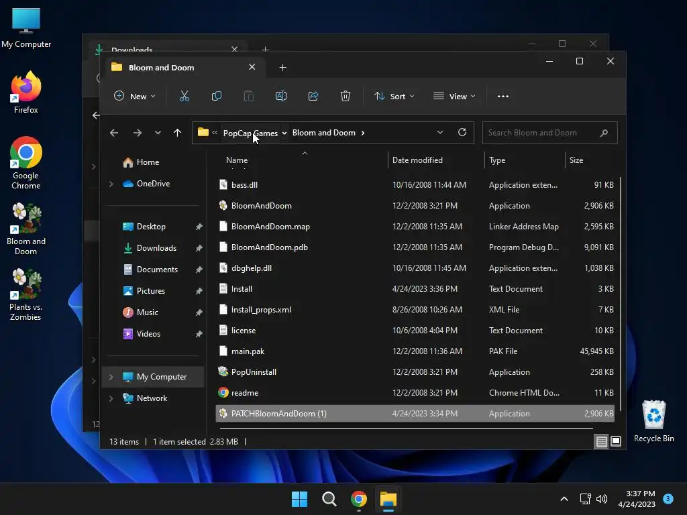Select Bloom and Doom desktop shortcut
The width and height of the screenshot is (687, 515).
click(x=26, y=229)
